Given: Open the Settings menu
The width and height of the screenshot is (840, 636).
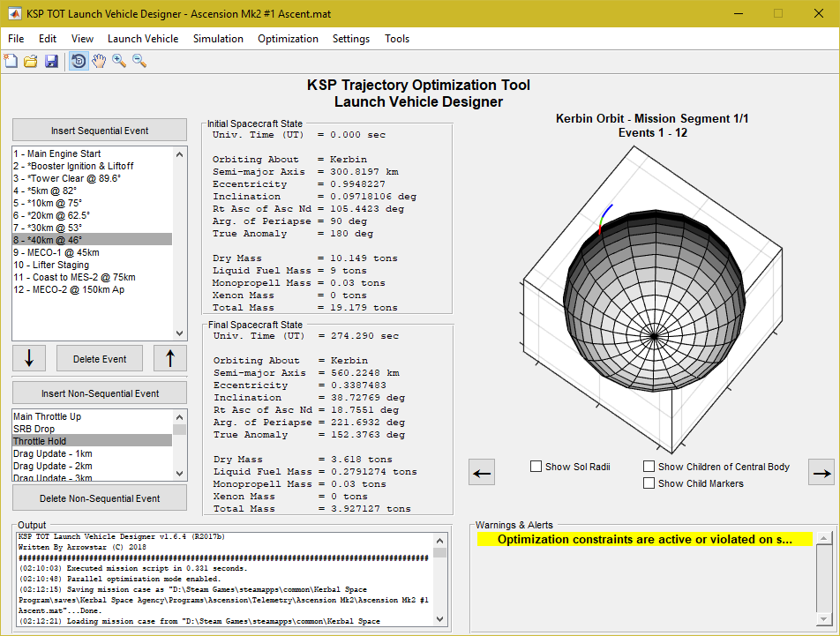Looking at the screenshot, I should click(x=351, y=39).
